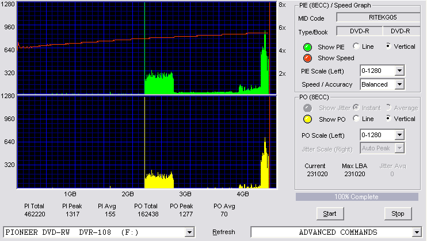Open the PIE Scale (Left) dropdown
The height and width of the screenshot is (241, 427).
tap(399, 71)
